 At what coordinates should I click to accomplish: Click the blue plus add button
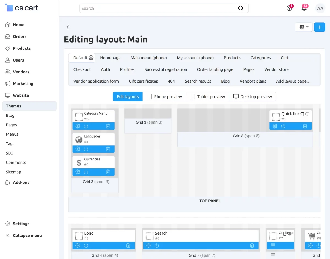point(320,27)
